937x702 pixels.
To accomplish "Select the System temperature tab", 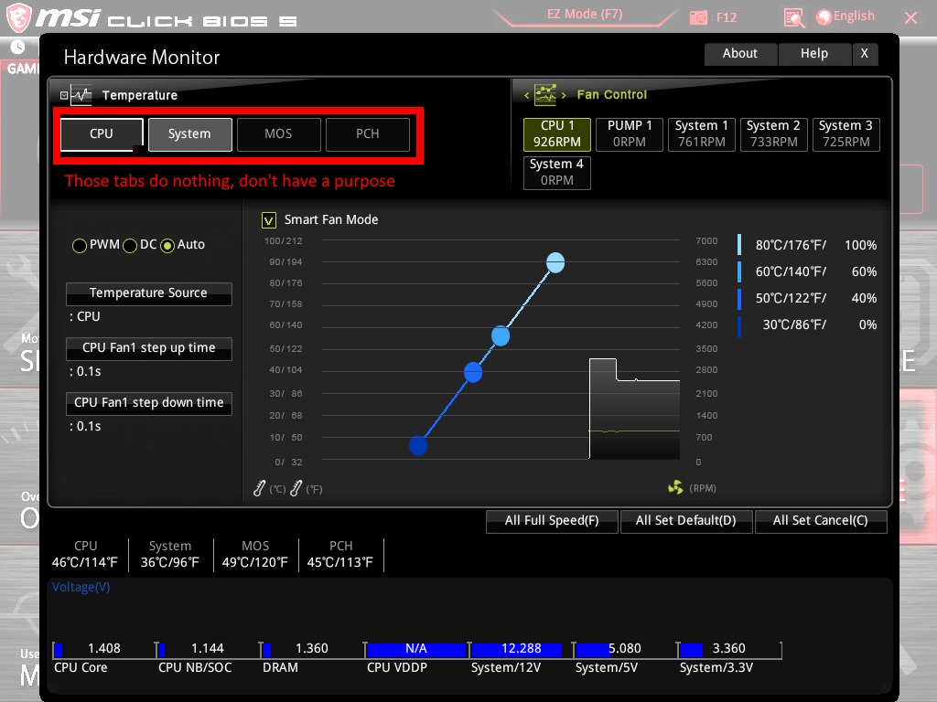I will pos(189,134).
